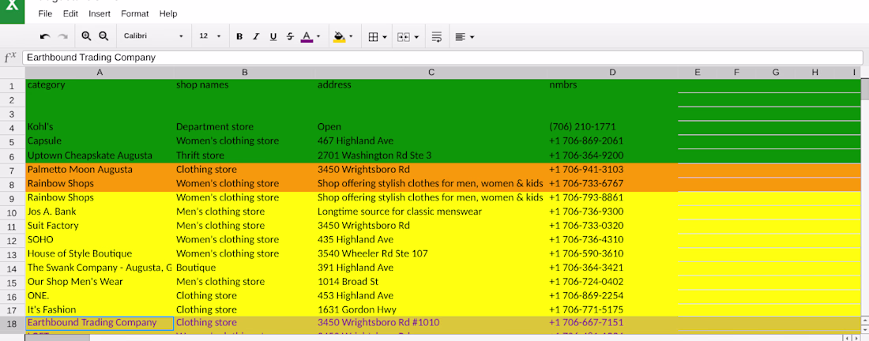The width and height of the screenshot is (869, 341).
Task: Click the text alignment icon
Action: (460, 36)
